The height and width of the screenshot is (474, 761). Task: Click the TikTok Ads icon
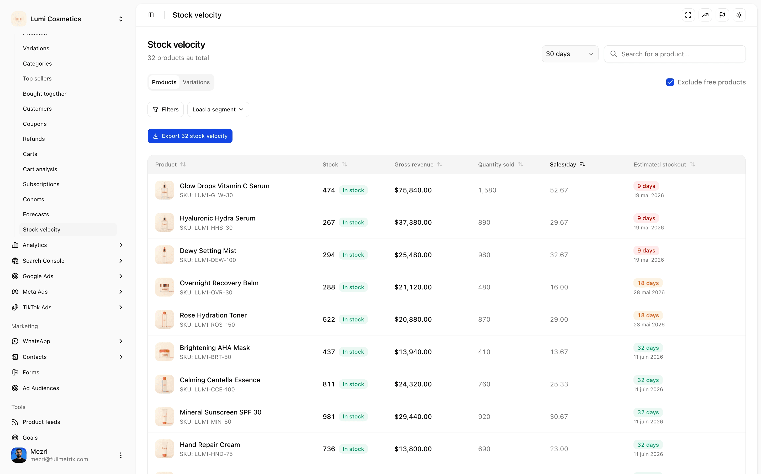pyautogui.click(x=15, y=308)
